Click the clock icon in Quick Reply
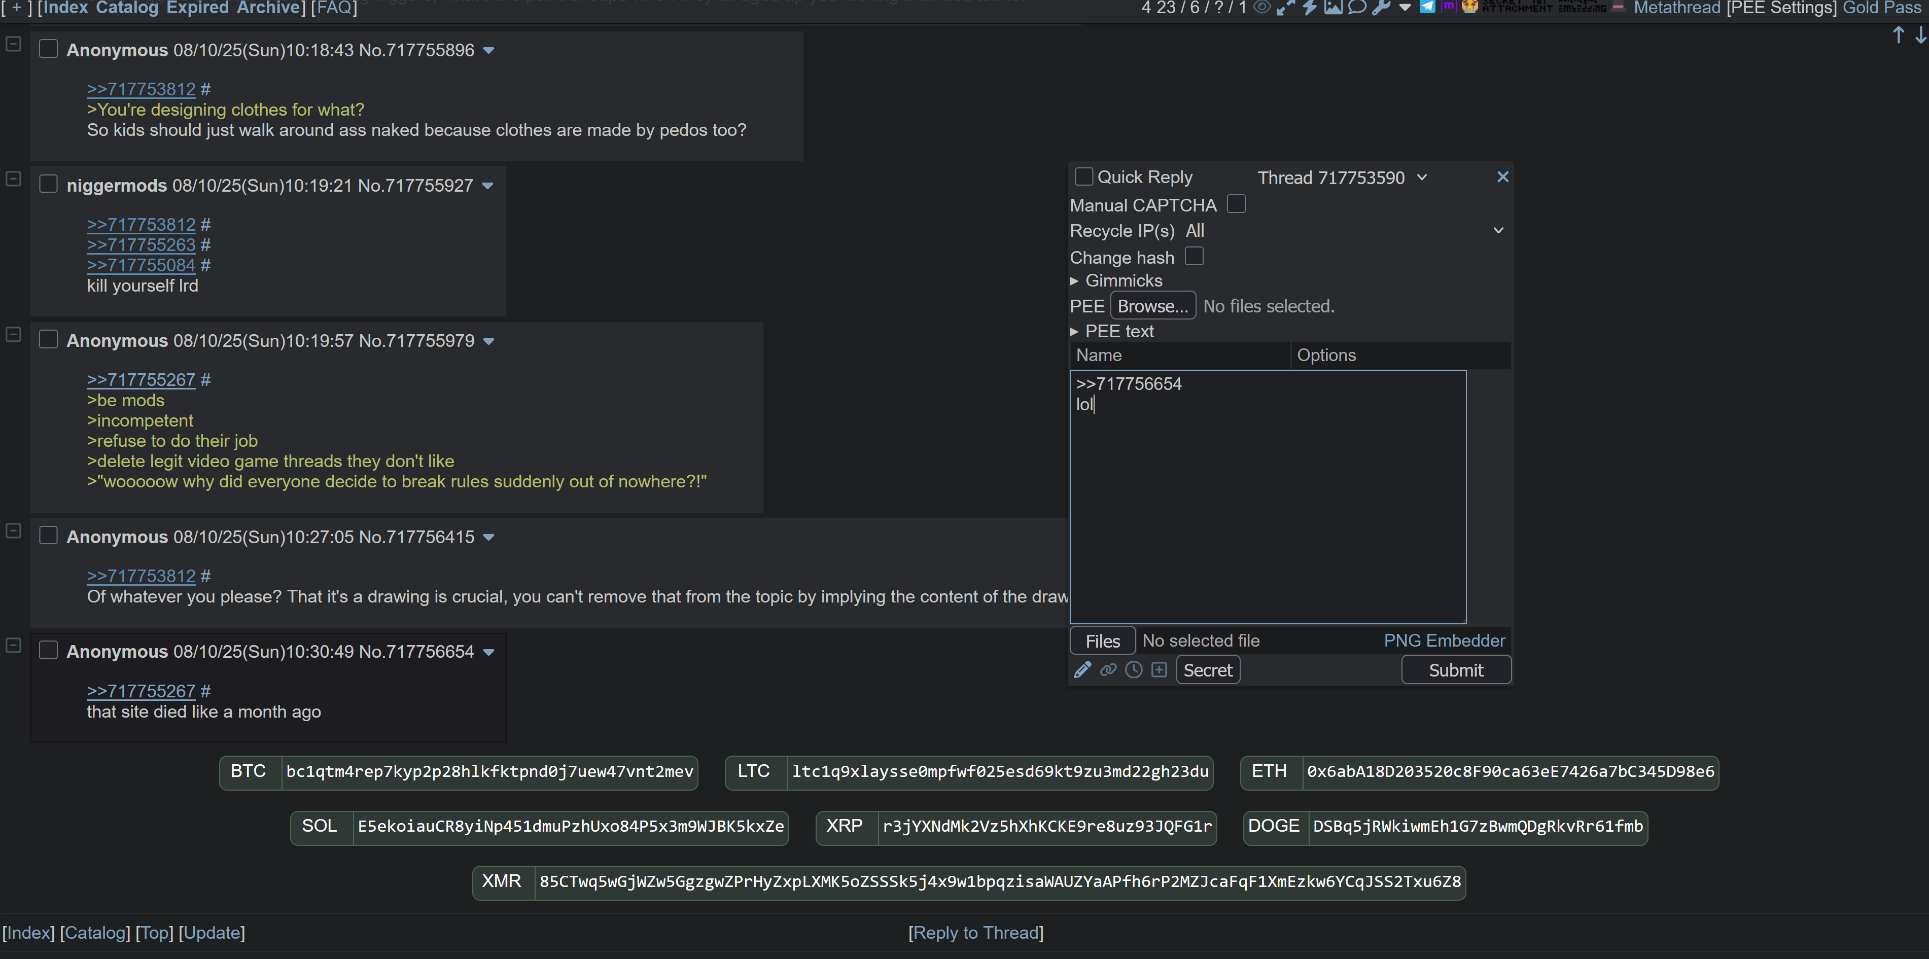1929x959 pixels. coord(1134,669)
